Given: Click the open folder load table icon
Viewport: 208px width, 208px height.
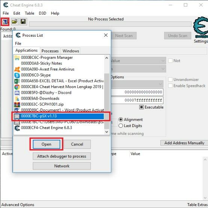Looking at the screenshot, I should click(15, 22).
